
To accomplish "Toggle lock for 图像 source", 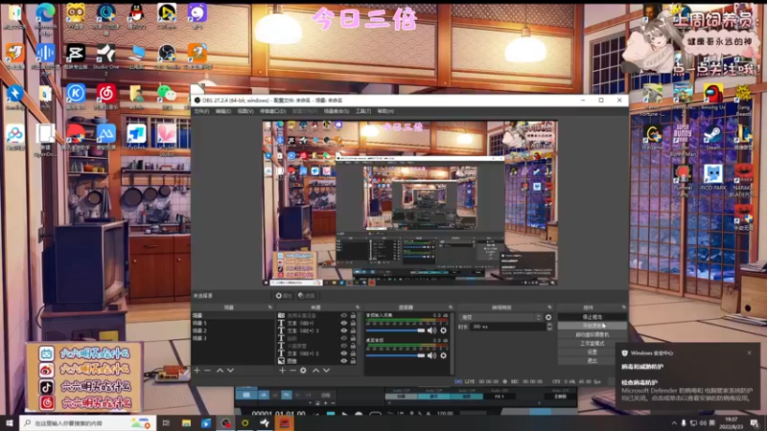I will [x=353, y=361].
